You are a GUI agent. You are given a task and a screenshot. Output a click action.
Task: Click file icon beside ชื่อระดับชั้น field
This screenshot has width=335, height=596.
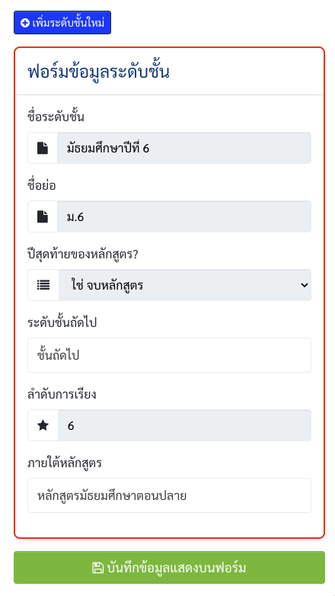(43, 148)
